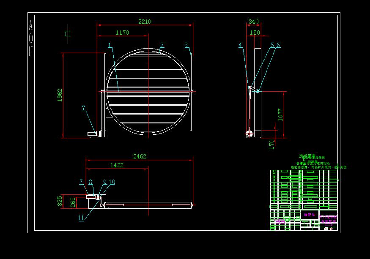Screen dimensions: 370x259
Task: Select the balloon 9 10 pair above the bottom view
Action: 108,182
